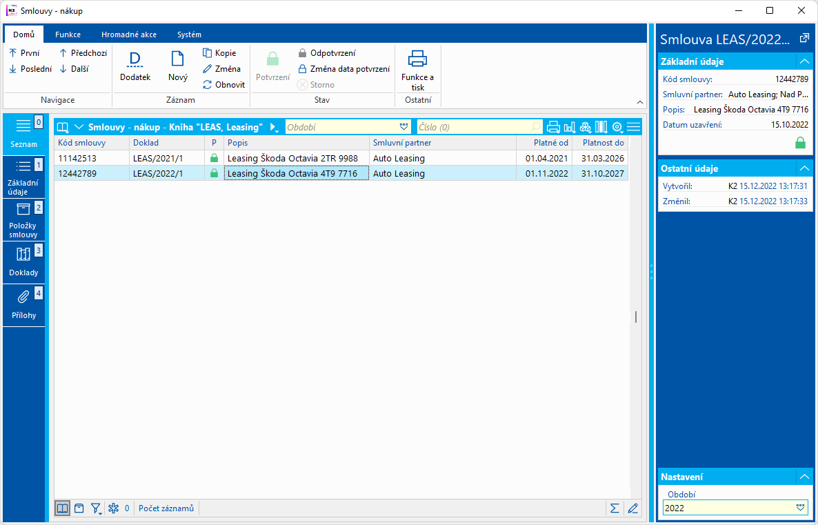Sort by Platné od column header

point(544,143)
